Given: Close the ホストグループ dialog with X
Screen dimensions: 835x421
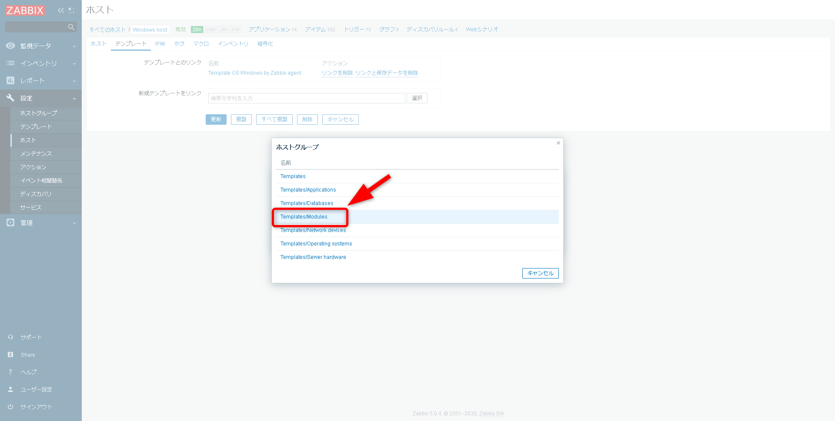Looking at the screenshot, I should pos(558,143).
